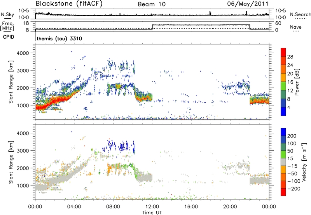Click the blue bottom segment of Power colorbar
This screenshot has width=311, height=215.
tap(283, 111)
